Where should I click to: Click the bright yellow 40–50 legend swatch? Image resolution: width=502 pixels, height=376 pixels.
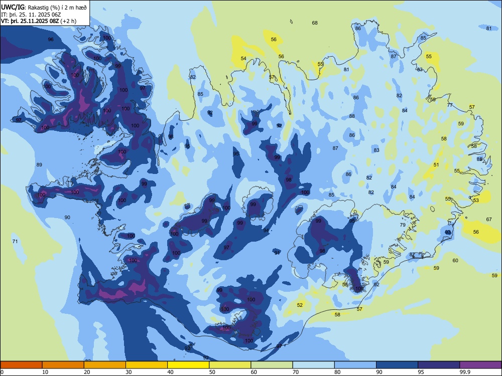(188, 365)
